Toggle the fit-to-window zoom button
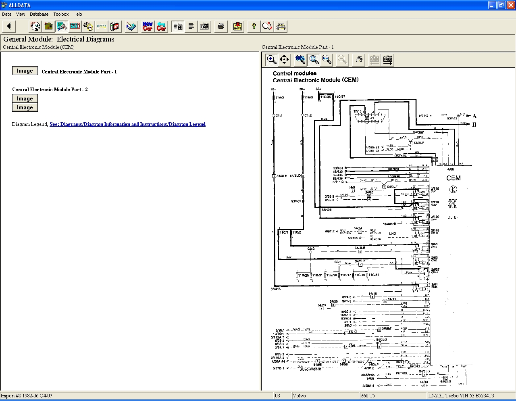This screenshot has width=516, height=401. tap(314, 60)
